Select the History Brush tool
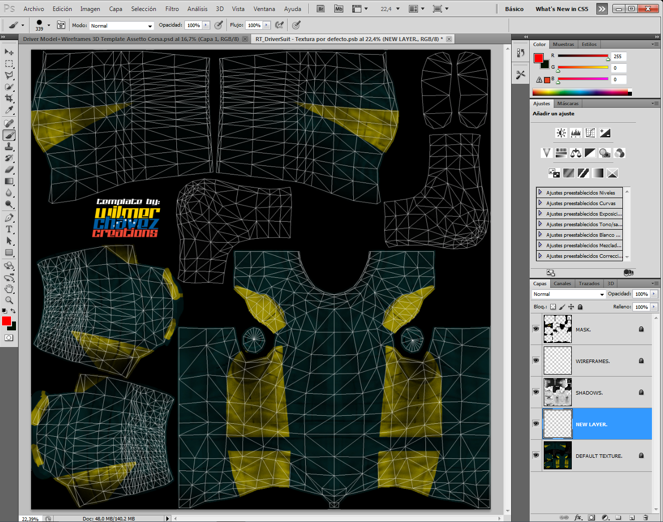The width and height of the screenshot is (663, 522). 9,158
